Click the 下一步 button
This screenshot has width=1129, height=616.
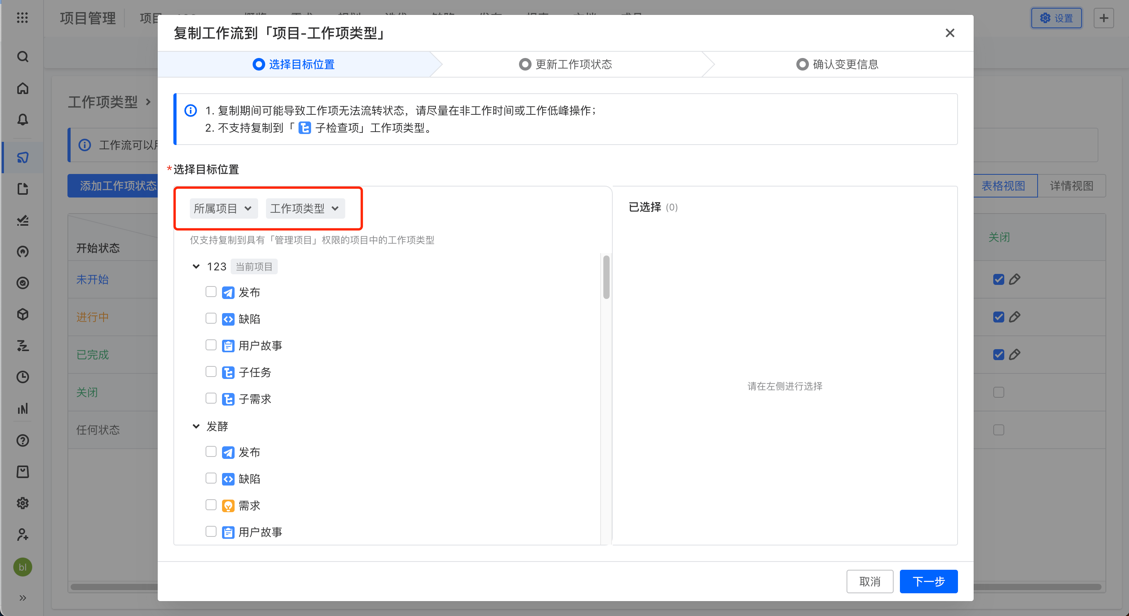[928, 582]
